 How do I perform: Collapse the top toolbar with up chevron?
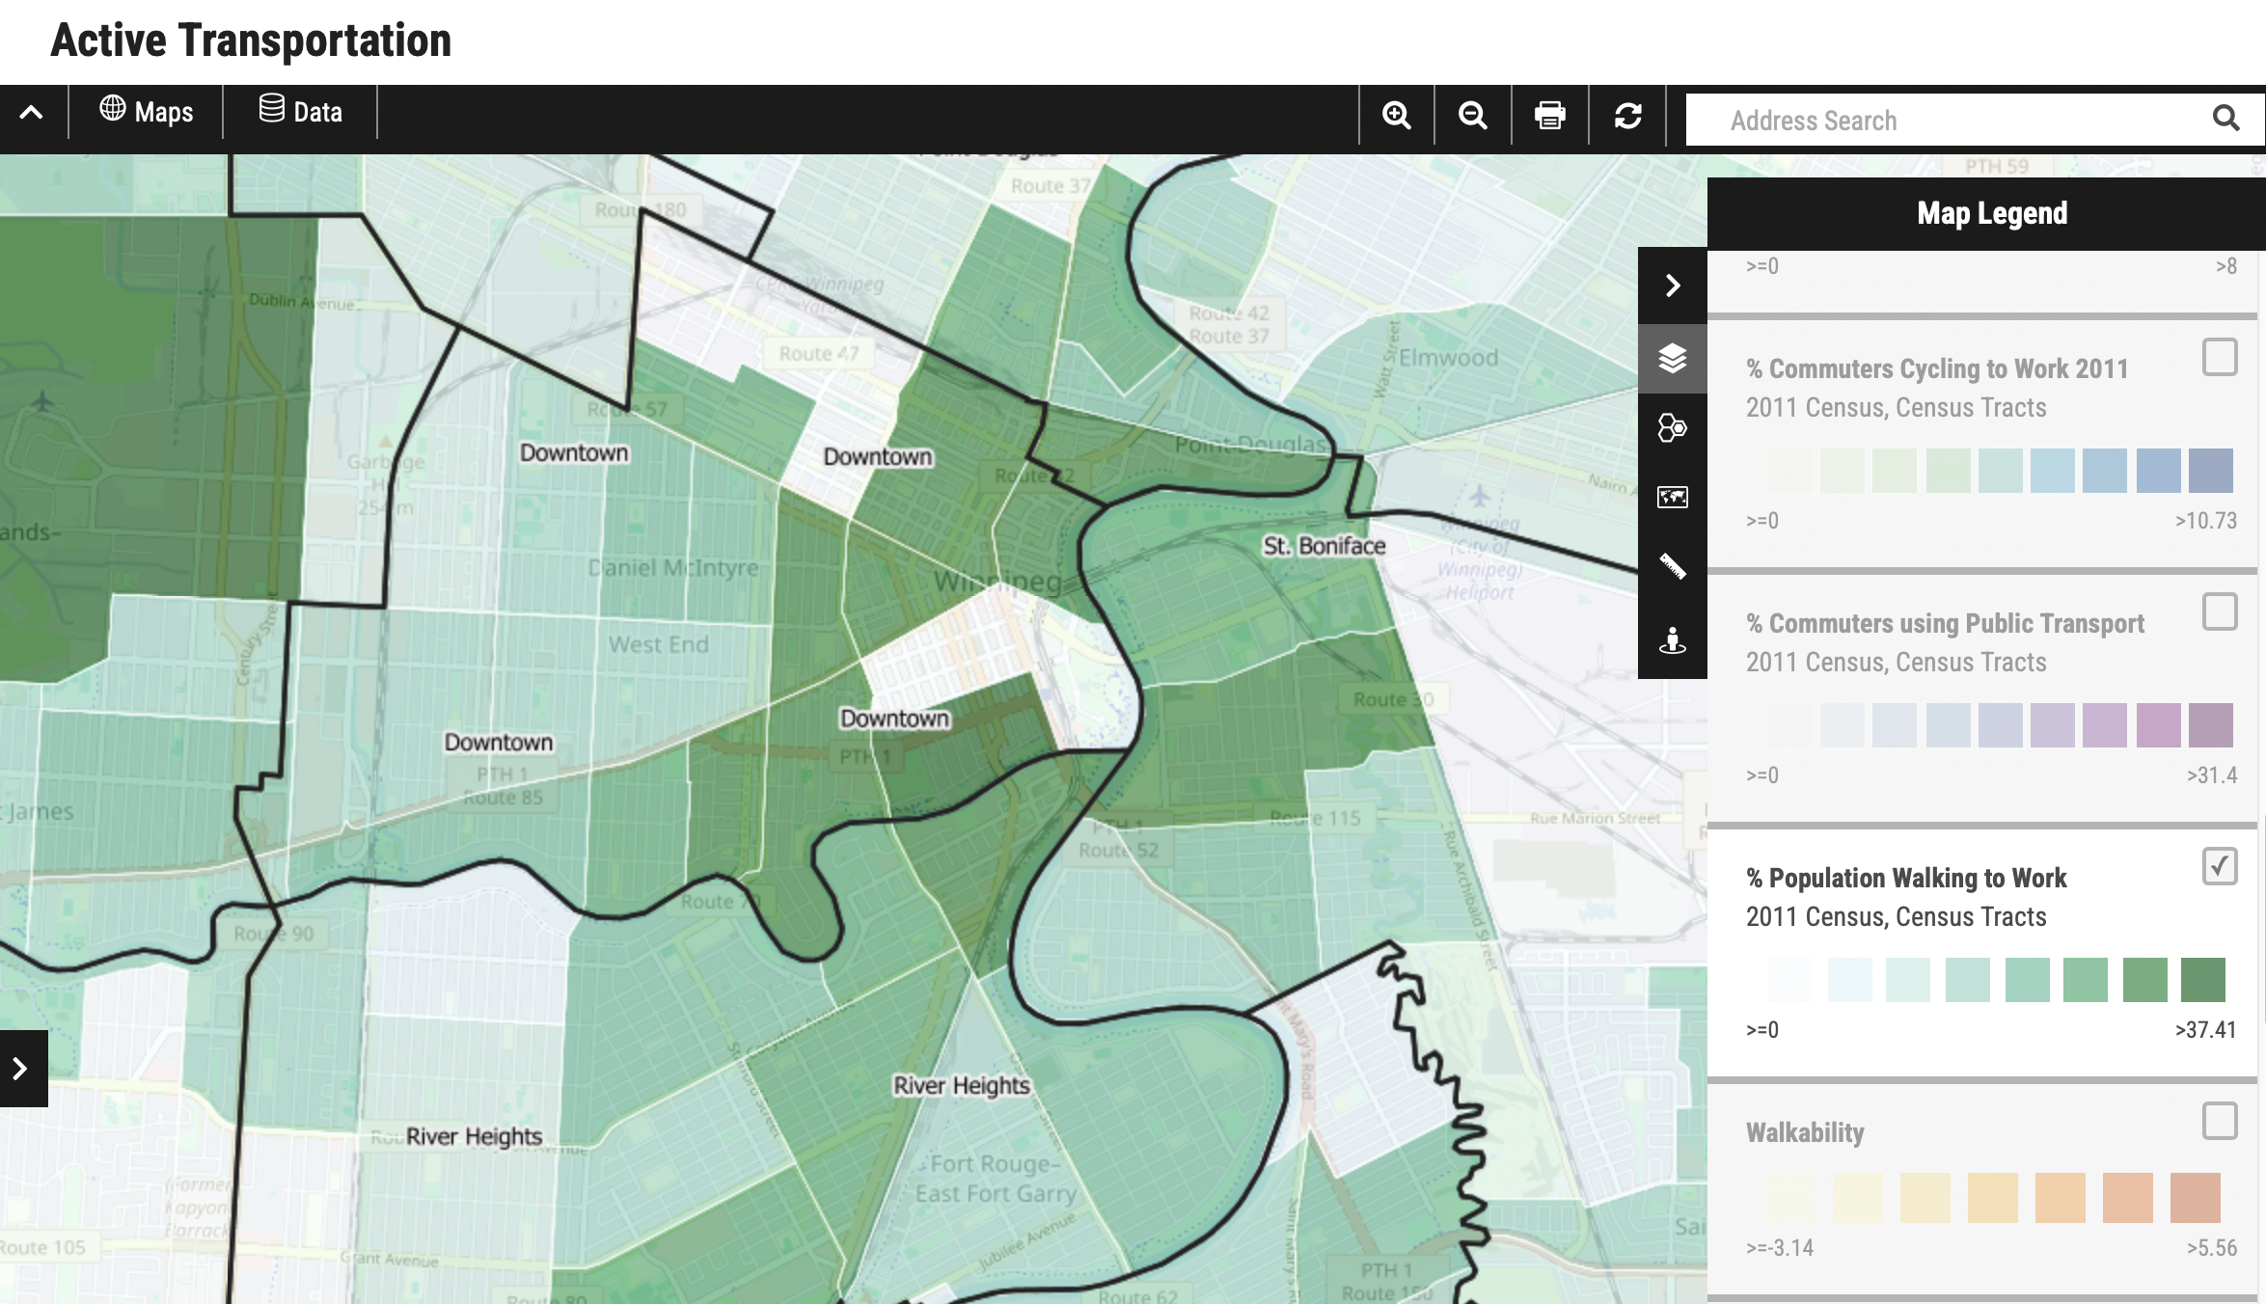[31, 113]
